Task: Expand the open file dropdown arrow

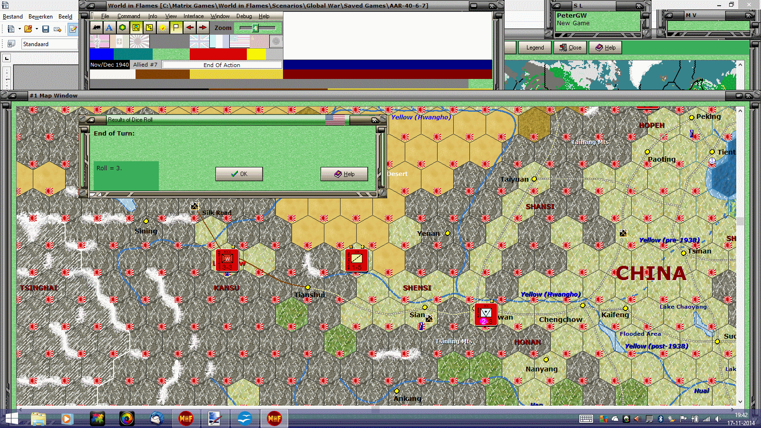Action: (37, 29)
